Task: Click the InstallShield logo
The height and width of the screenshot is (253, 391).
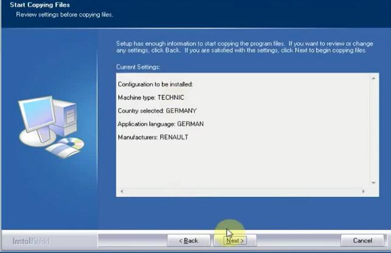Action: tap(31, 241)
